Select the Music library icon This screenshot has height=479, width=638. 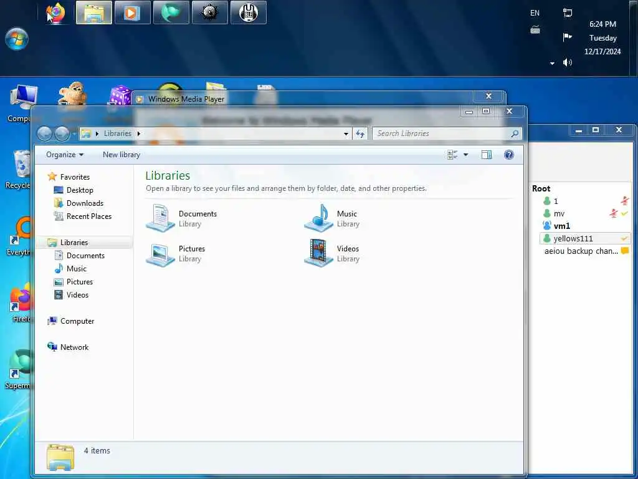click(318, 218)
